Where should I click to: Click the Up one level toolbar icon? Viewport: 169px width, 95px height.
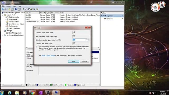click(x=10, y=9)
